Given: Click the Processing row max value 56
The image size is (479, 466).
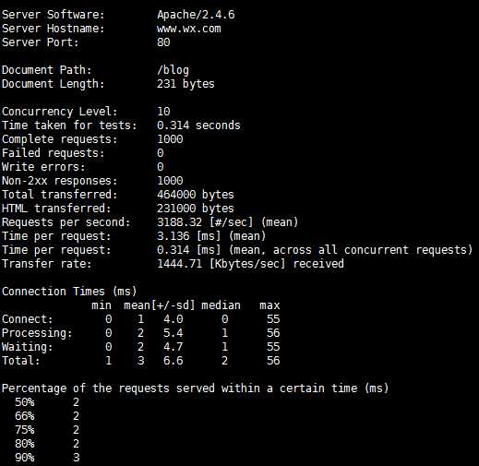Looking at the screenshot, I should (x=273, y=333).
